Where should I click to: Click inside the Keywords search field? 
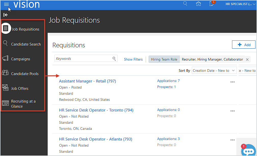point(84,58)
